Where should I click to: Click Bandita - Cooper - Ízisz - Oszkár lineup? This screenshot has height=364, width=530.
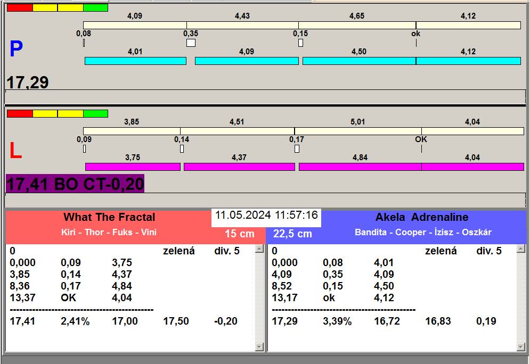pyautogui.click(x=423, y=233)
